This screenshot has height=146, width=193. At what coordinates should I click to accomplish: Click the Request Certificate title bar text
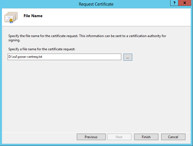click(96, 4)
